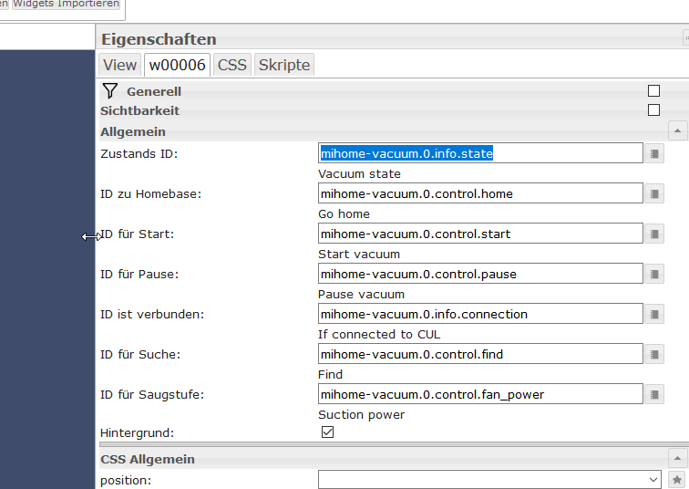
Task: Collapse the CSS Allgemein section
Action: coord(677,459)
